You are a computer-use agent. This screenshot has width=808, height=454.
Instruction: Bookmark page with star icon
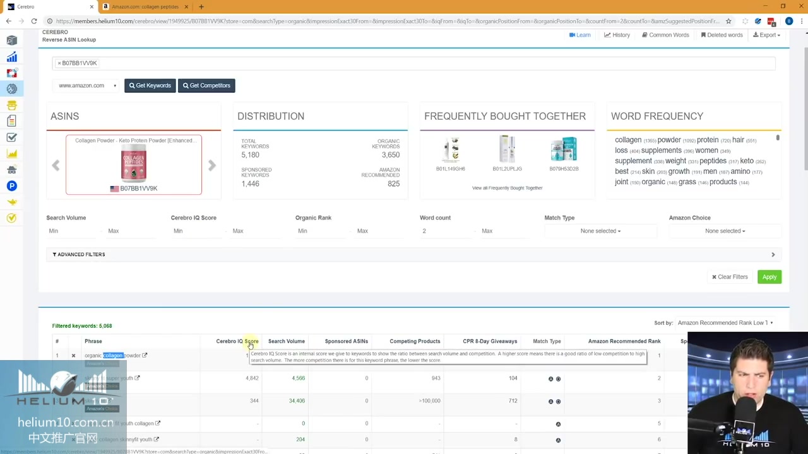click(728, 21)
